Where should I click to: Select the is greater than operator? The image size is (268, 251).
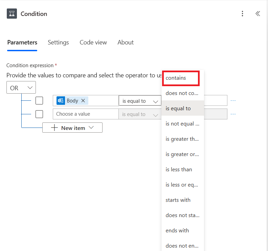183,139
